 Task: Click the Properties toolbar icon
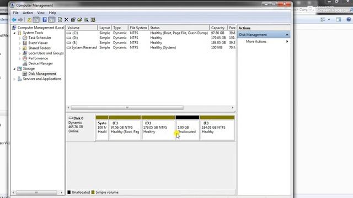73,20
